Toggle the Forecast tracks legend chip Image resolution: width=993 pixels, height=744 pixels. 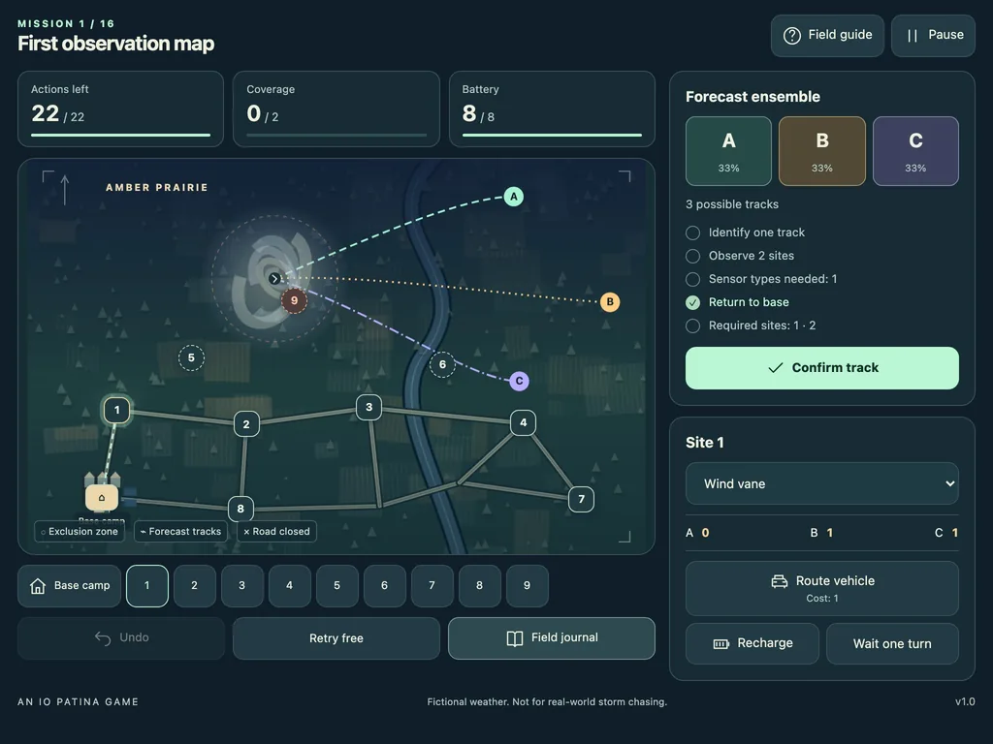(180, 532)
